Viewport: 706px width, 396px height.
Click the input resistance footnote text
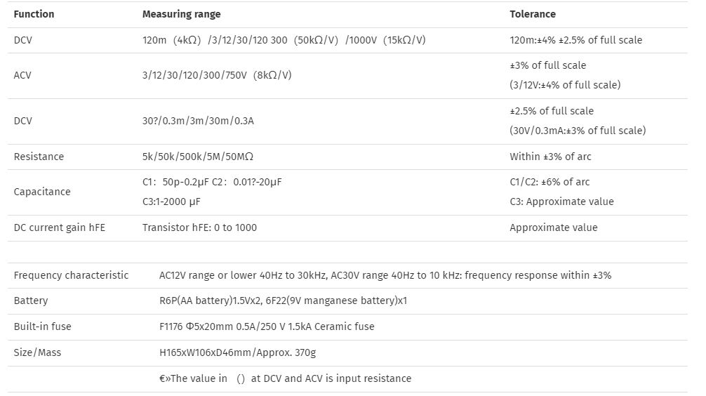[x=286, y=378]
